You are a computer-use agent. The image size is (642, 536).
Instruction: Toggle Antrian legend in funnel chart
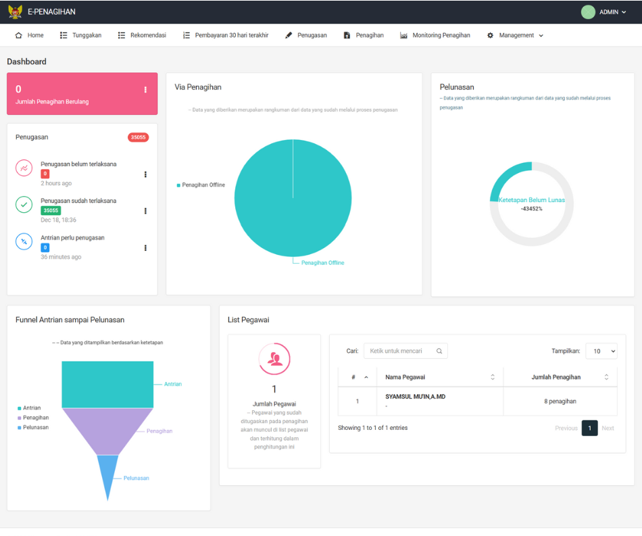(28, 408)
